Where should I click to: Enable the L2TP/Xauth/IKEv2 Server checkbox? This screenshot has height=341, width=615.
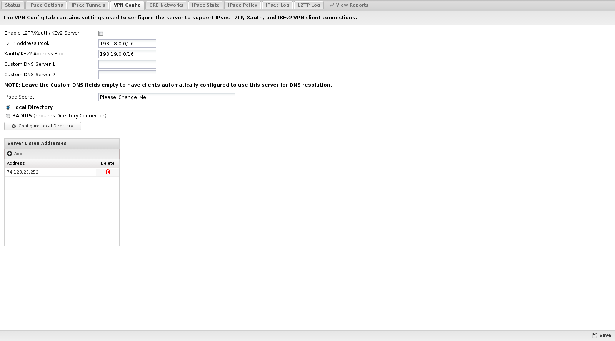click(101, 33)
